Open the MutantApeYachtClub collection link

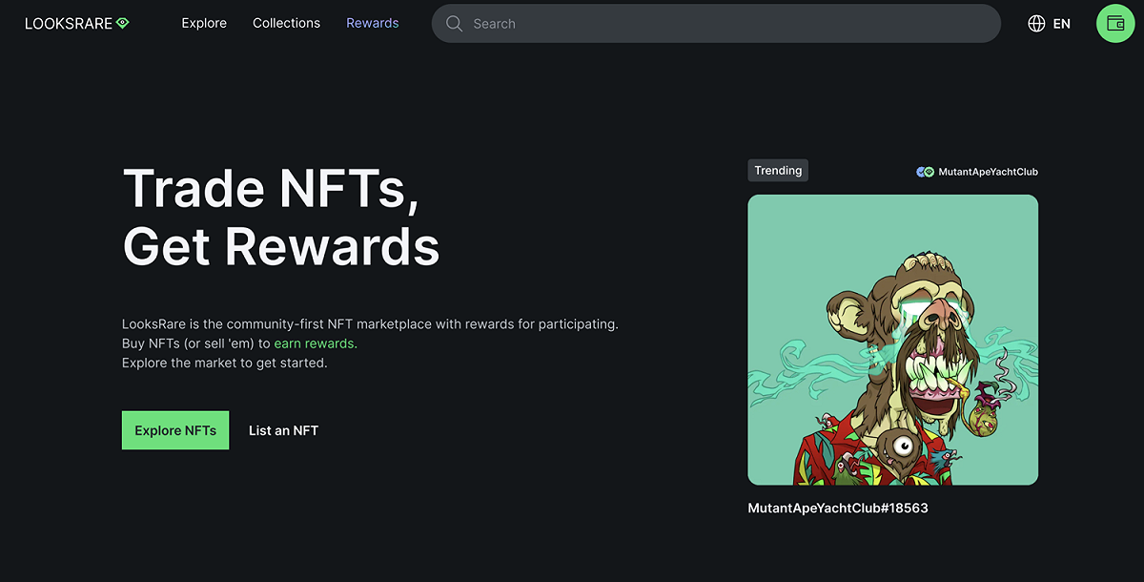click(988, 172)
